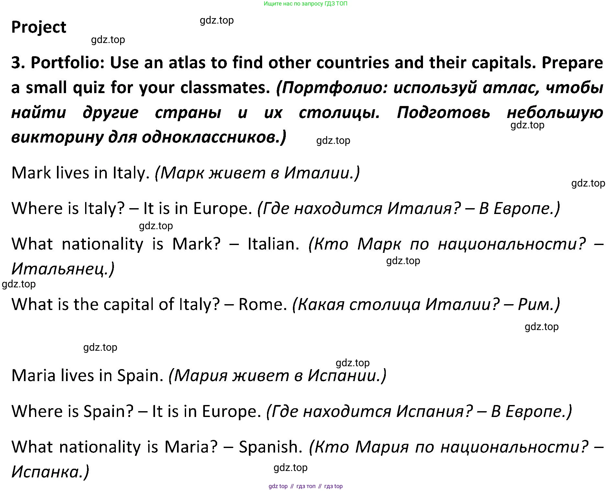Click the question 'What nationality is Maria?'
This screenshot has height=491, width=612.
pos(114,447)
